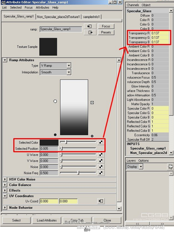
Task: Open the Channels menu in Channel Box
Action: tap(133, 5)
